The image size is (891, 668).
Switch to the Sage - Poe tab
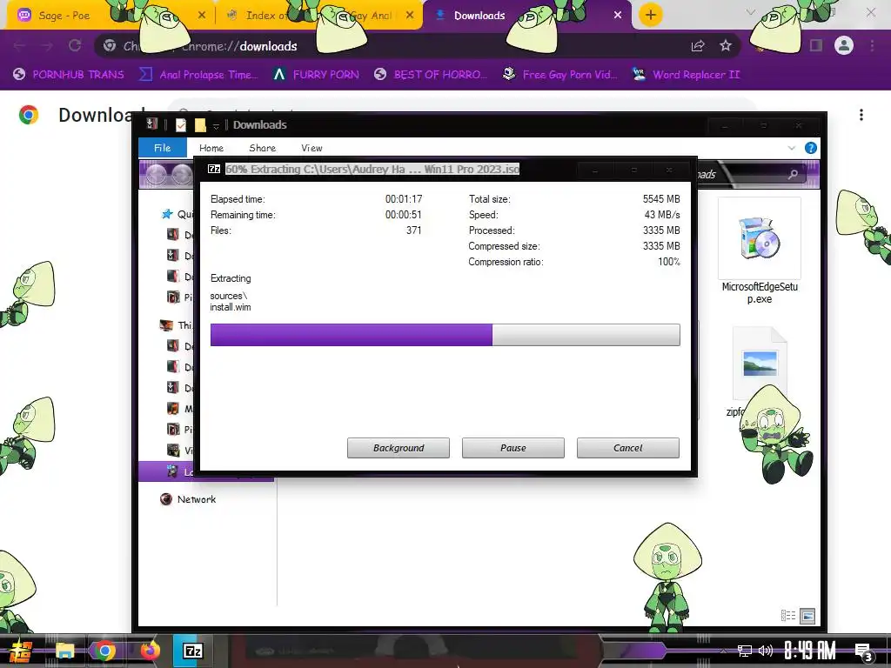[x=63, y=16]
